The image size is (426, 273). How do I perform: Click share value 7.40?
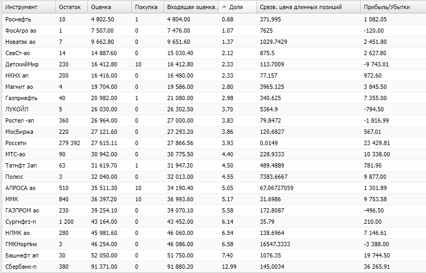(x=227, y=256)
